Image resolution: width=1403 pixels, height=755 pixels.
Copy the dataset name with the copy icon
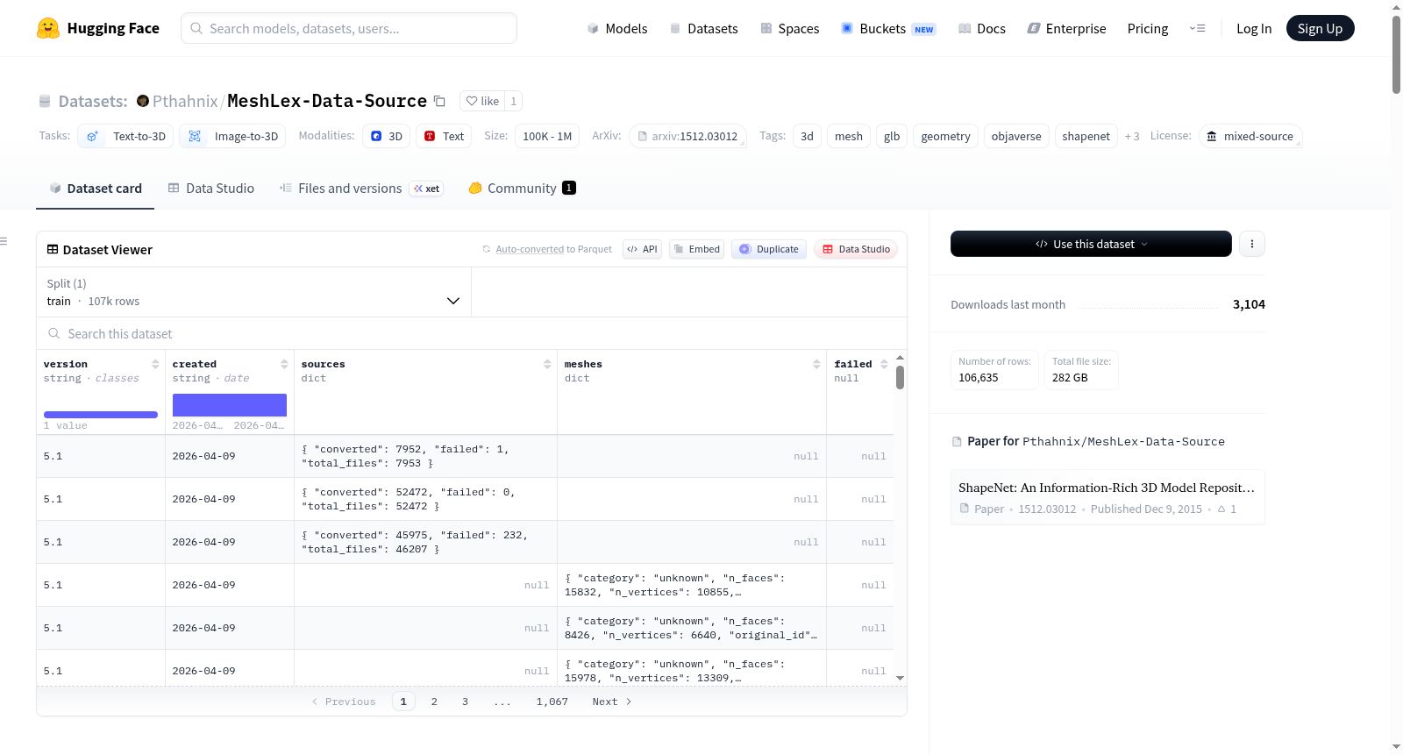point(440,101)
